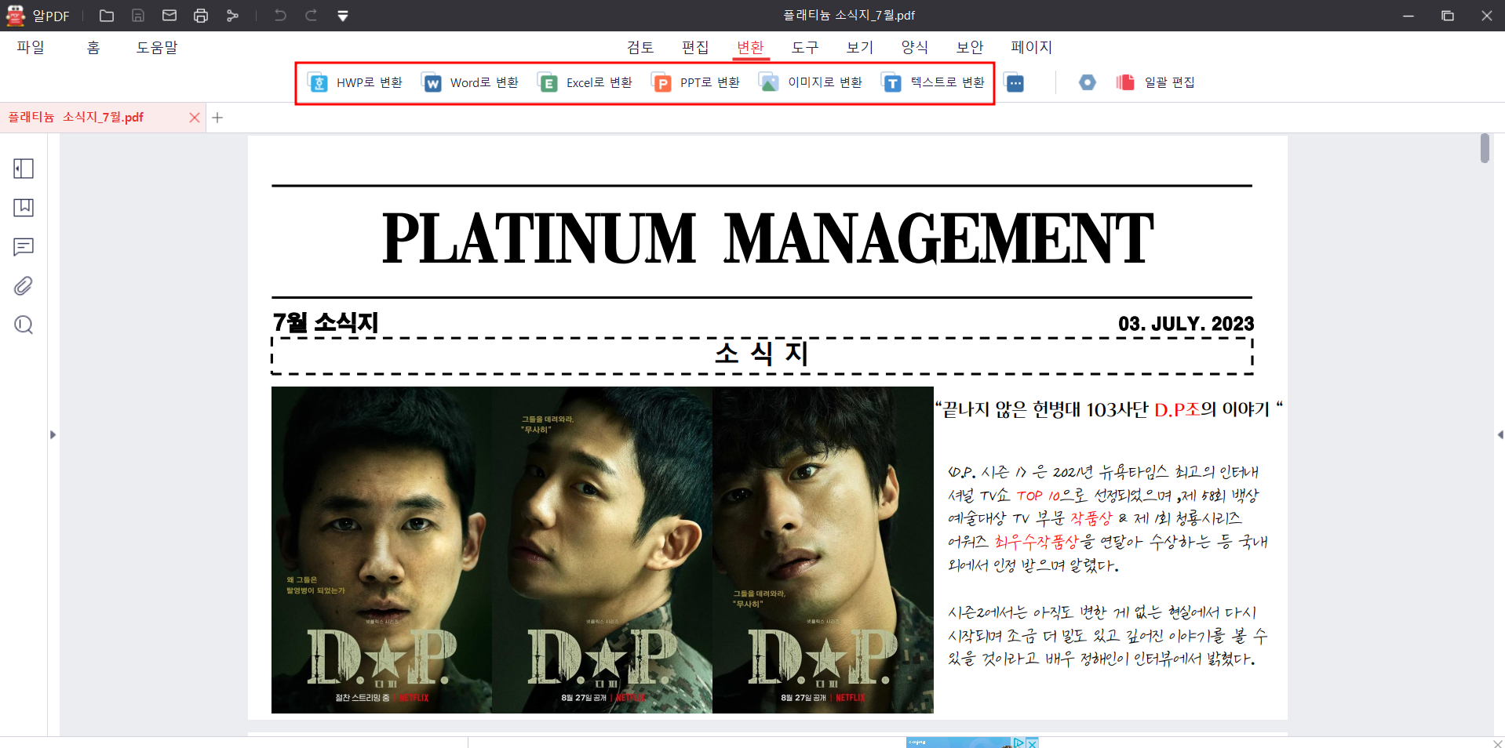Click the Print icon
1505x748 pixels.
pos(201,16)
